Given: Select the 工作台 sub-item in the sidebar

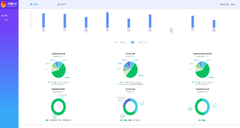Looking at the screenshot, I should (x=6, y=20).
